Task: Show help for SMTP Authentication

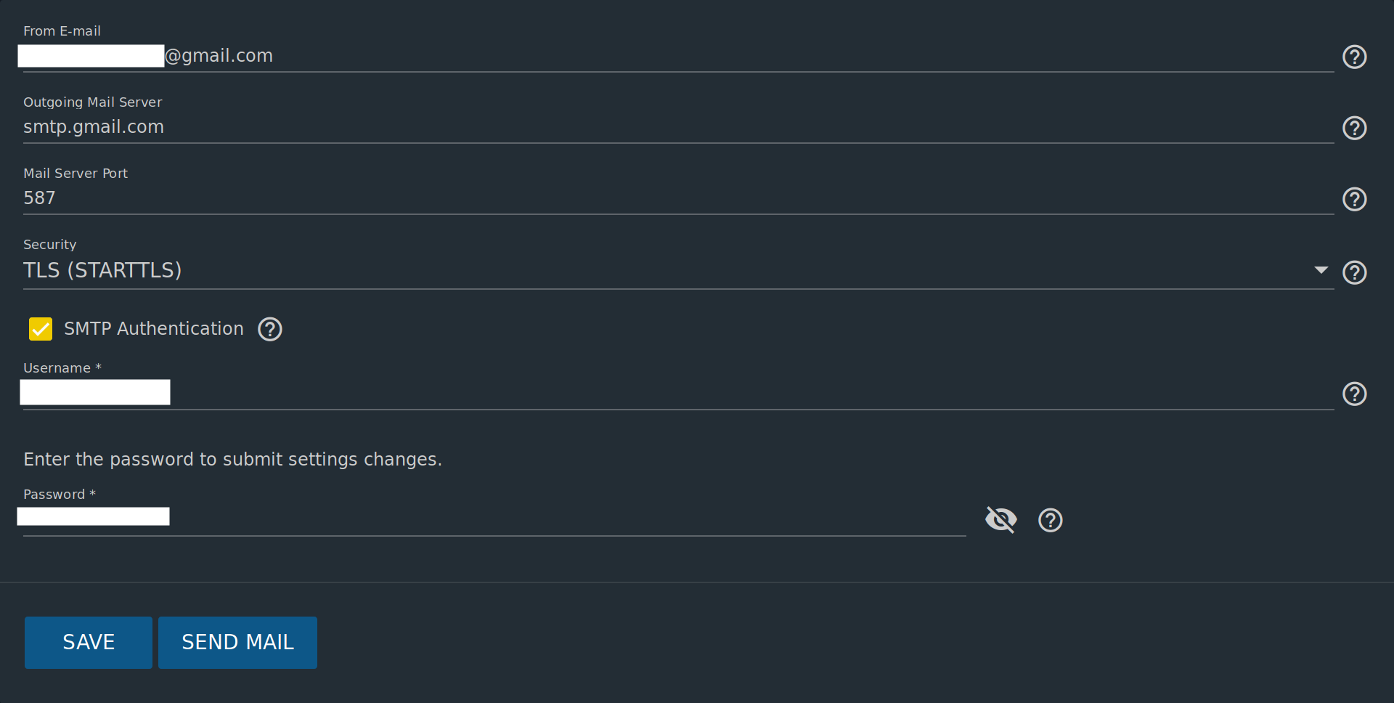Action: (x=270, y=329)
